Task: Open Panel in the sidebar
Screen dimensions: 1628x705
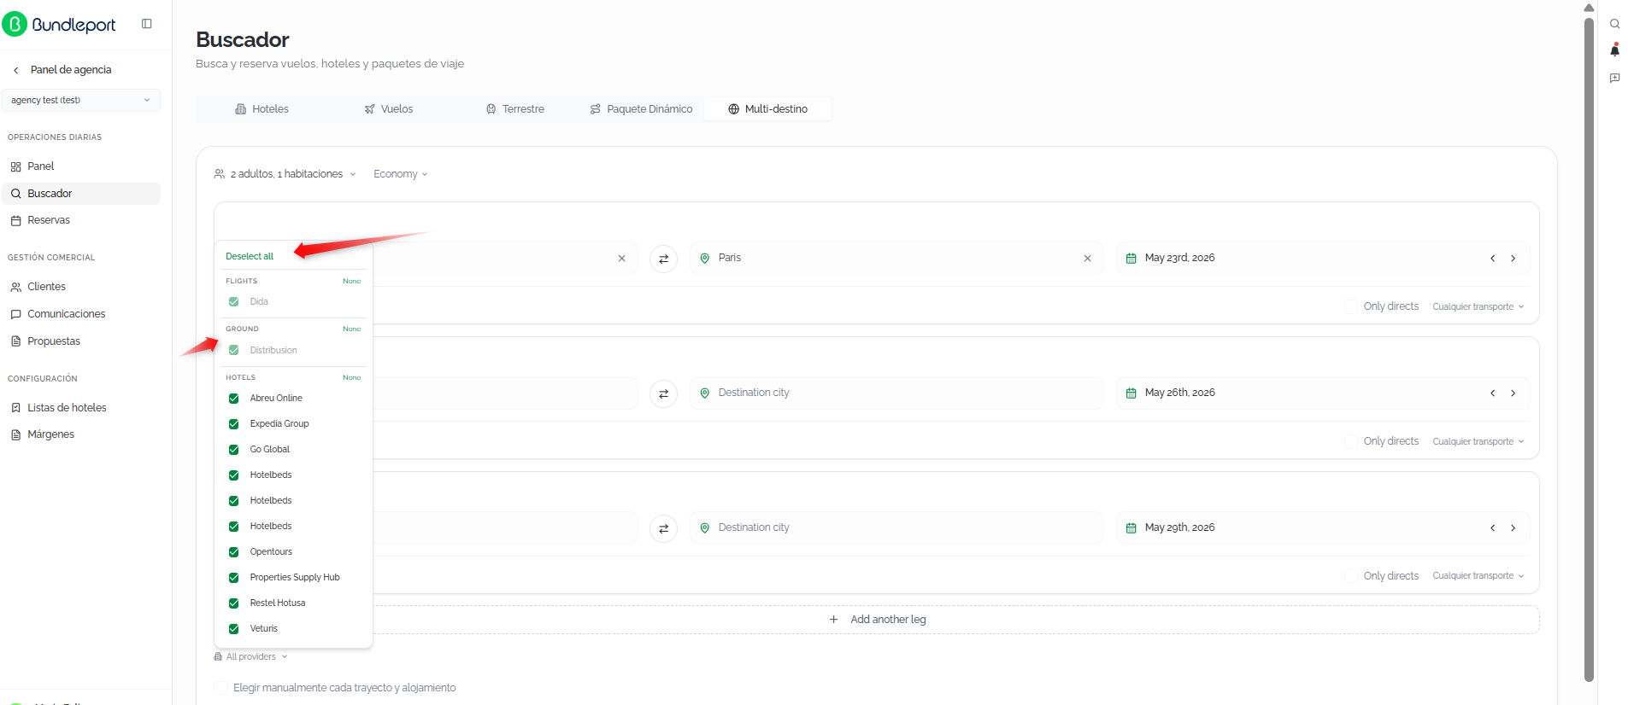Action: 81,166
